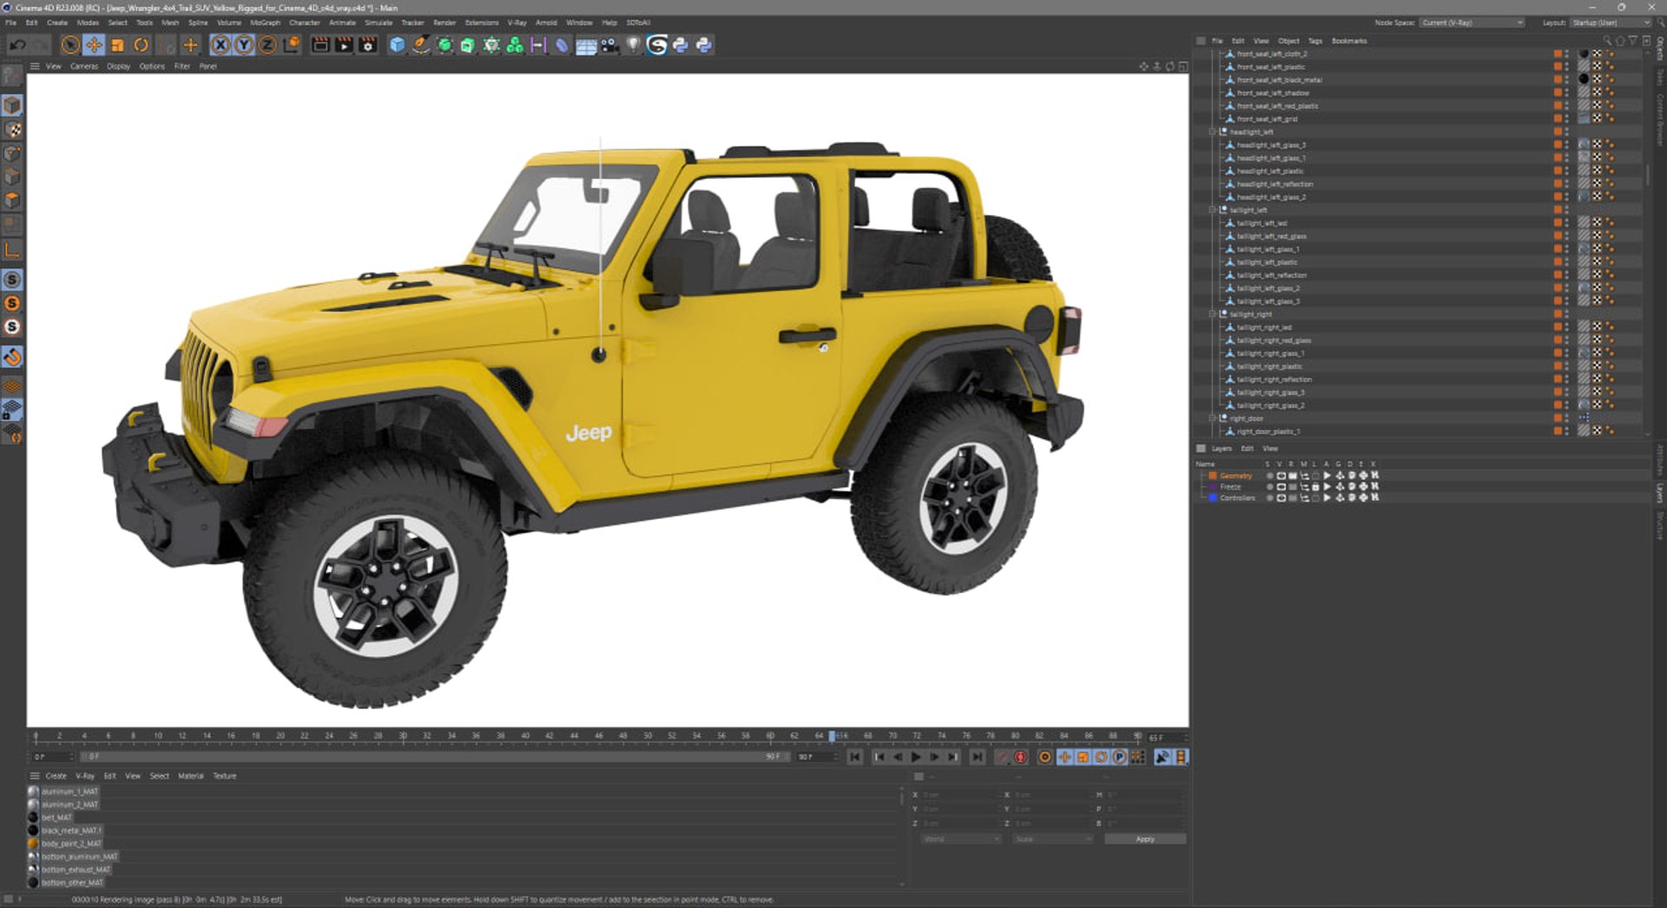Add a Cube primitive object
The image size is (1667, 908).
397,45
